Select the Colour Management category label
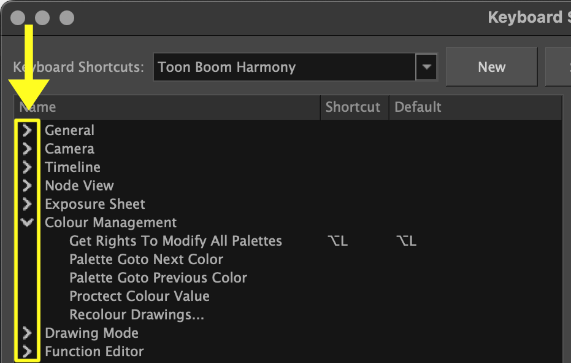 [x=110, y=222]
